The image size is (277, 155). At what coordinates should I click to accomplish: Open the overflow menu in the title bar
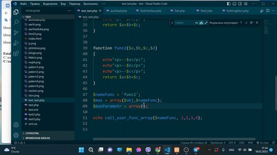coord(103,4)
